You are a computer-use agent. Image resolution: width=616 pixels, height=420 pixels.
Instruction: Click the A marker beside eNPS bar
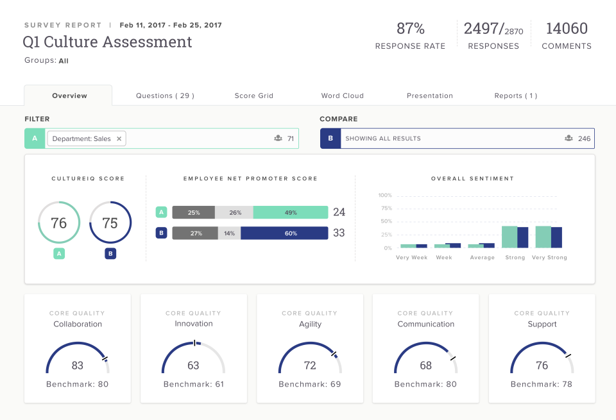click(x=162, y=212)
